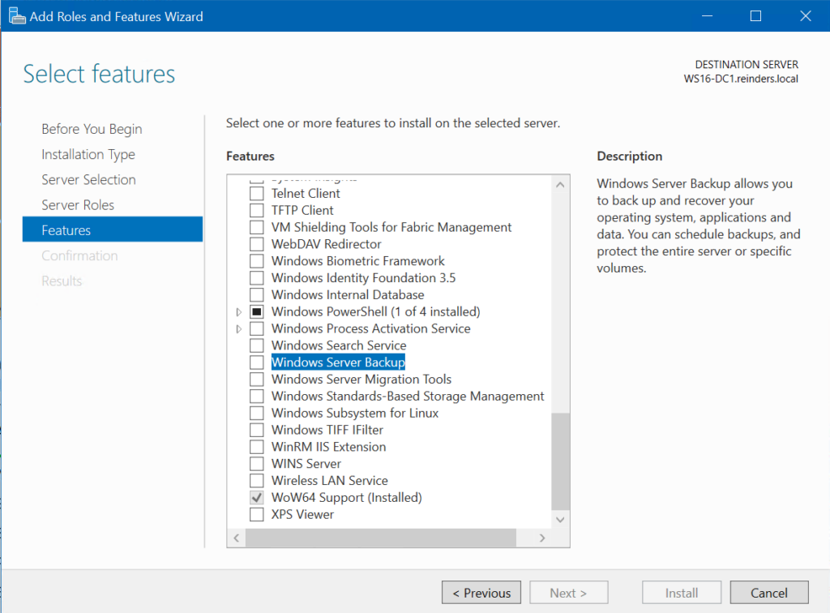Tick the WebDAV Redirector checkbox
Viewport: 830px width, 613px height.
(257, 244)
